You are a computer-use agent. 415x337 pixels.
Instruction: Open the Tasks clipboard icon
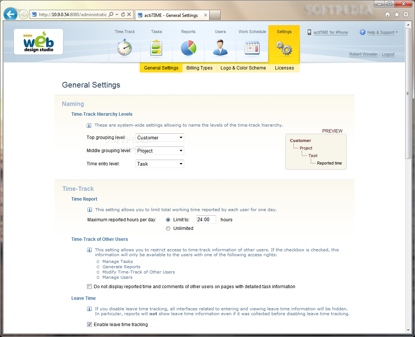click(156, 48)
